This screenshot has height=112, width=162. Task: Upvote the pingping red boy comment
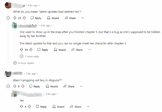pos(15,86)
